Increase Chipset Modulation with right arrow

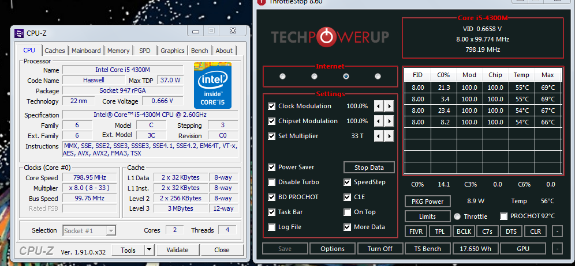click(x=389, y=121)
